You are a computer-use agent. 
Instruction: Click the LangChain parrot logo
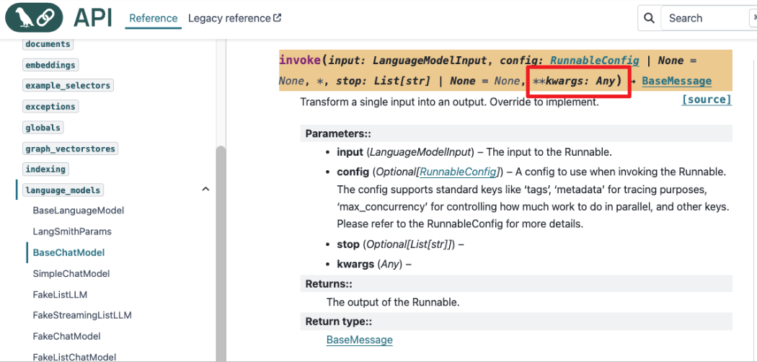[x=34, y=18]
